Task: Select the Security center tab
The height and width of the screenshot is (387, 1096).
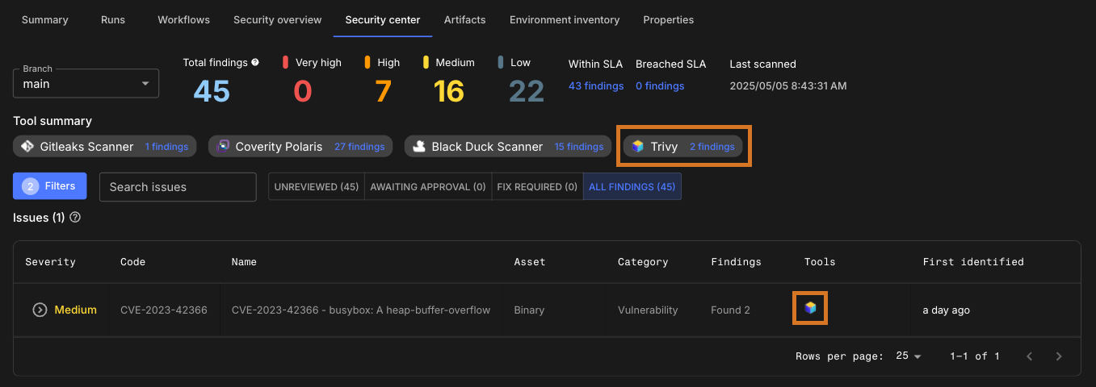Action: [x=383, y=19]
